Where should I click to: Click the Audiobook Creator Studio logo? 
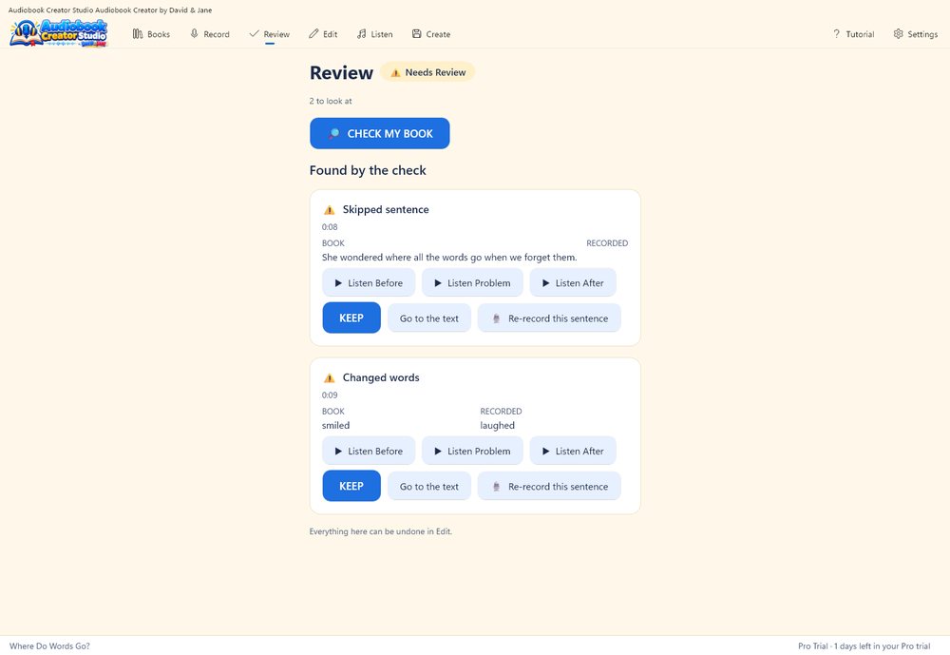pyautogui.click(x=59, y=32)
